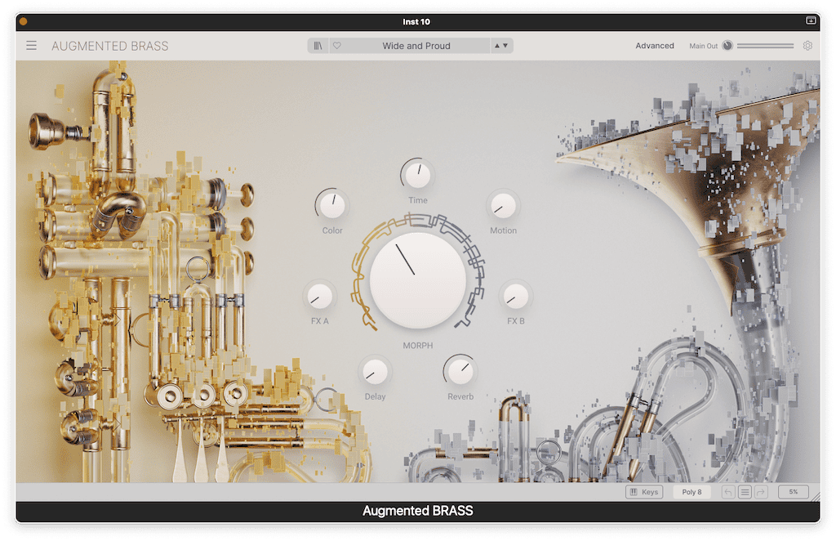Viewport: 836px width, 541px height.
Task: Select previous preset with up arrow
Action: pos(497,46)
